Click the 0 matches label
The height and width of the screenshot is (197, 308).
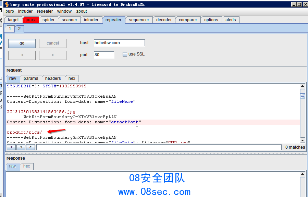coord(295,147)
